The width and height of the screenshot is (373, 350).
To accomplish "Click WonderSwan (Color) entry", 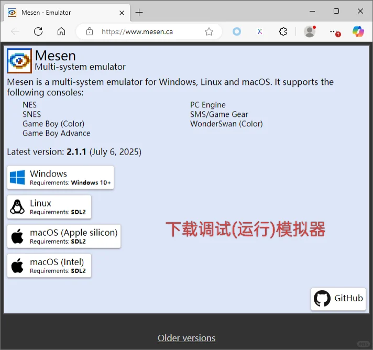I will pos(226,124).
